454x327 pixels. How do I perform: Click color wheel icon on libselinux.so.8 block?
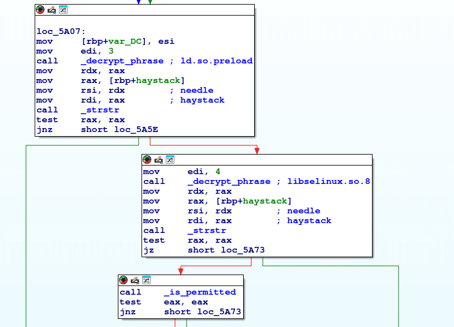click(x=147, y=159)
